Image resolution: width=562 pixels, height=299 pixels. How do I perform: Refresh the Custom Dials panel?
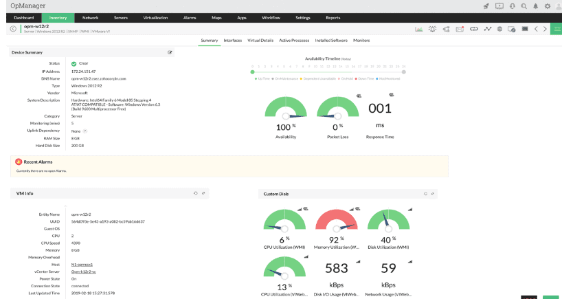pyautogui.click(x=425, y=194)
